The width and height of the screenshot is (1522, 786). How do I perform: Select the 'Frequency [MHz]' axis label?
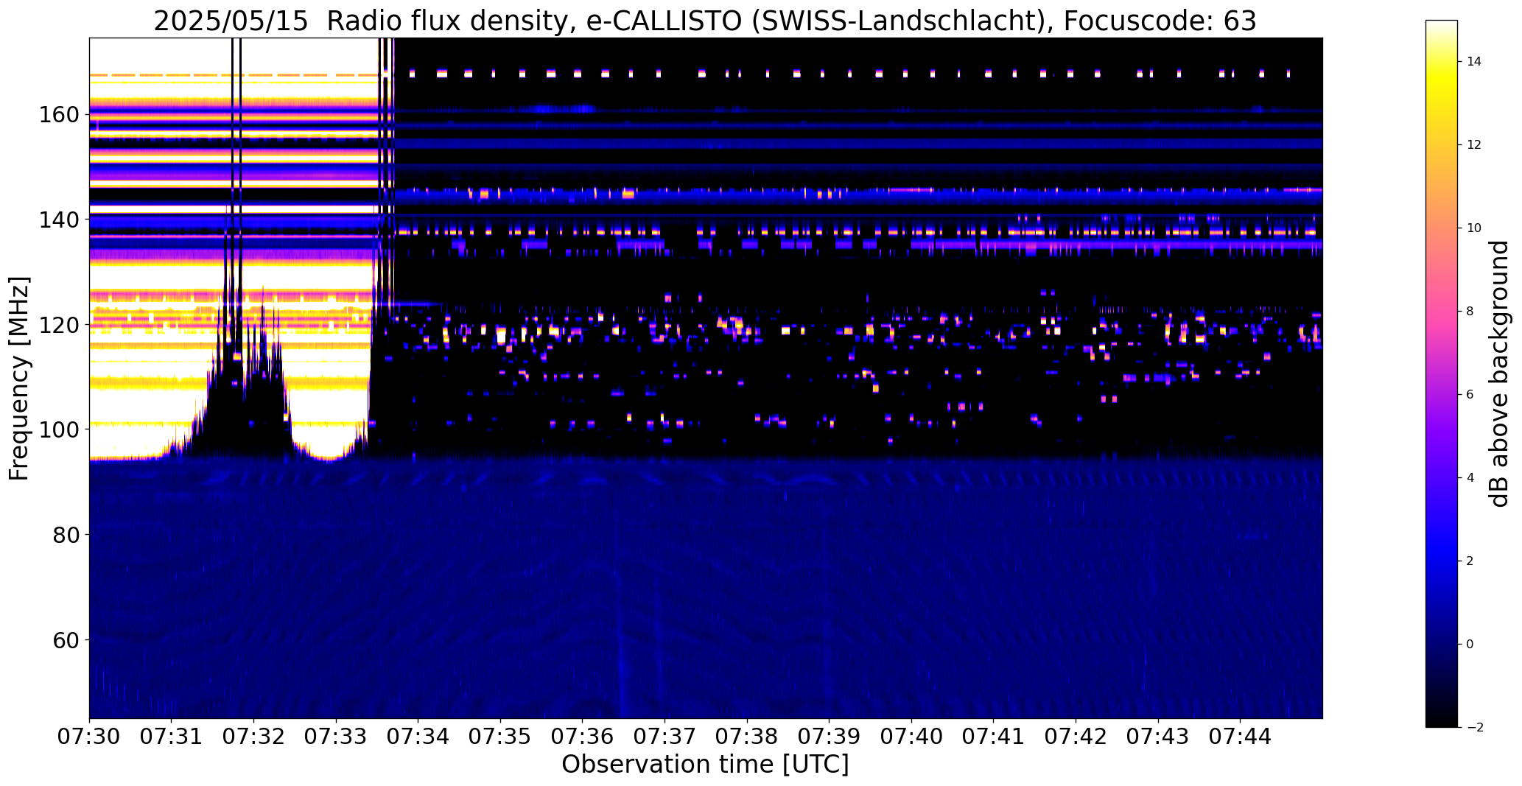[x=19, y=378]
